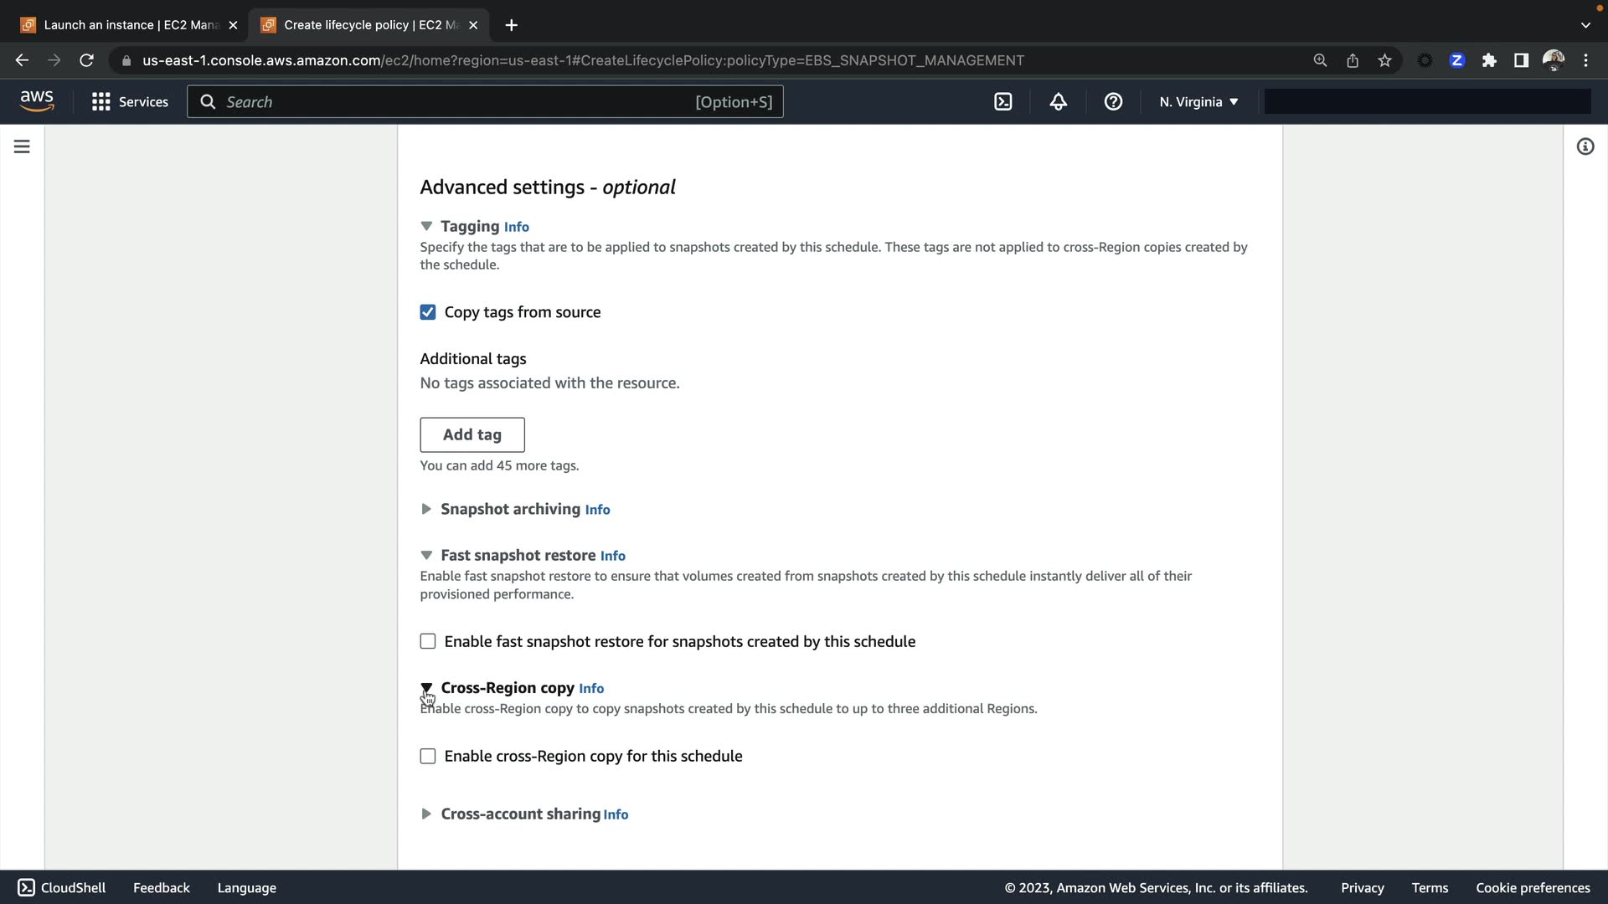Image resolution: width=1608 pixels, height=904 pixels.
Task: Click the AWS logo home icon
Action: (x=37, y=101)
